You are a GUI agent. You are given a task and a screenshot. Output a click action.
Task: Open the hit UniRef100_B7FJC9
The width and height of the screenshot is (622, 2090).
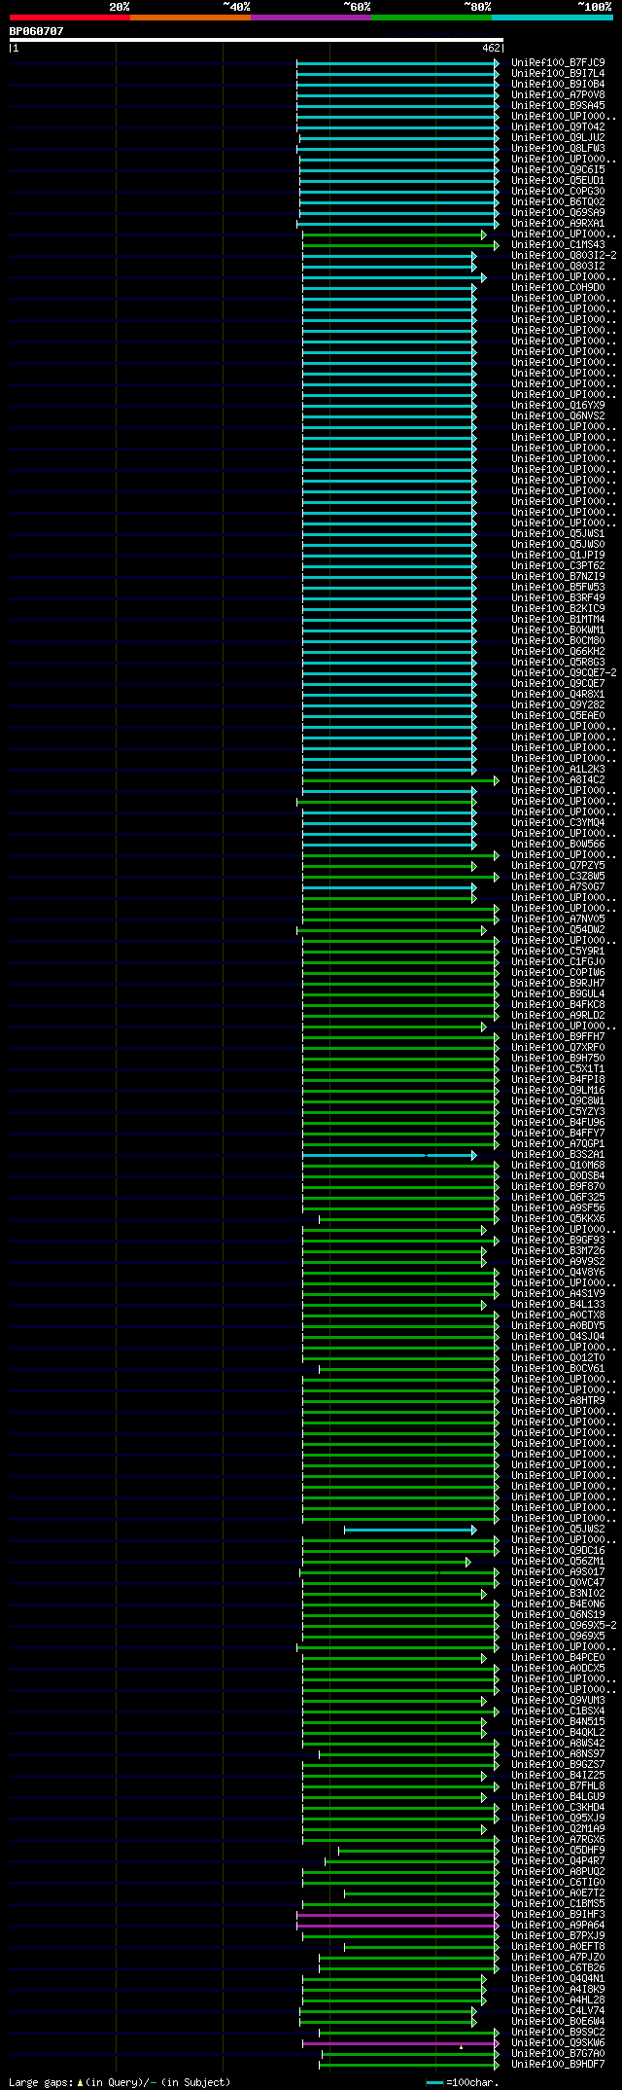pyautogui.click(x=558, y=62)
